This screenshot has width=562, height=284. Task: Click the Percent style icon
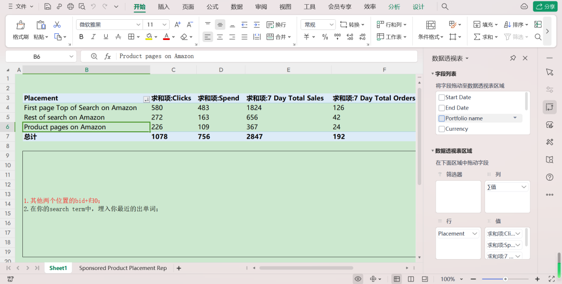click(325, 37)
